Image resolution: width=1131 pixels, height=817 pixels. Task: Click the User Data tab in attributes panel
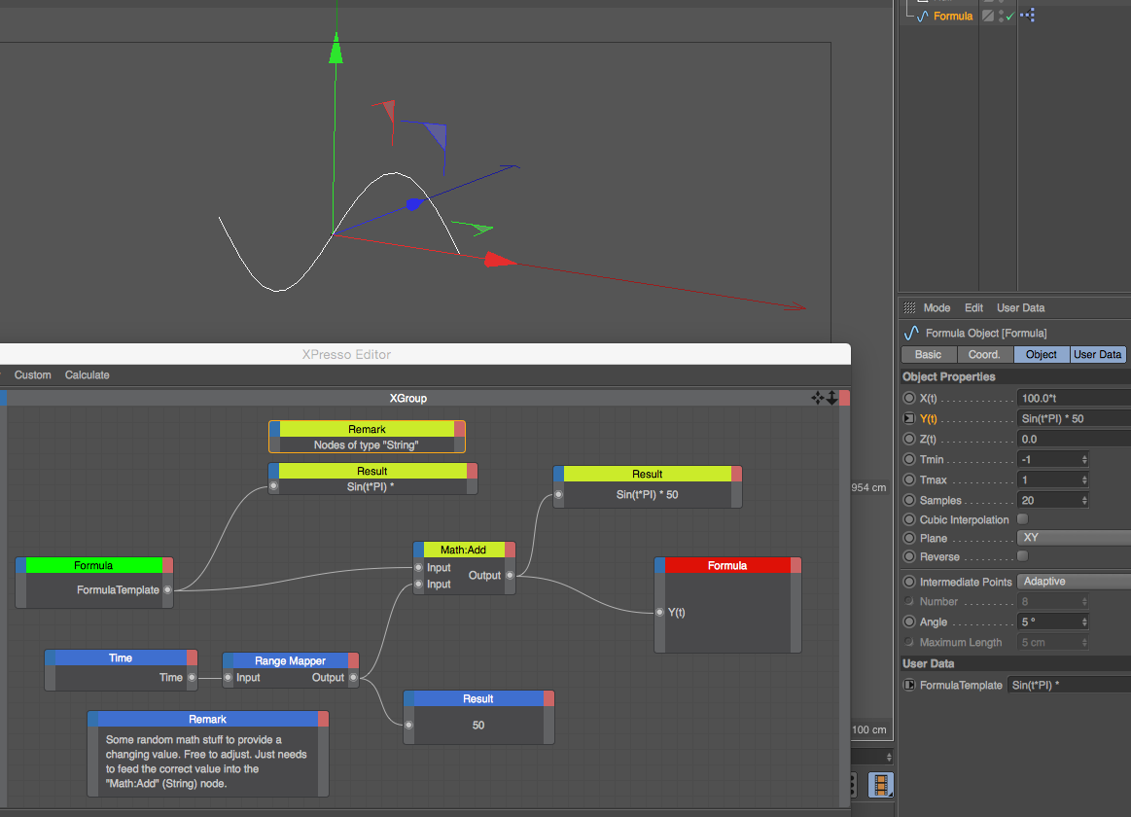click(x=1097, y=354)
